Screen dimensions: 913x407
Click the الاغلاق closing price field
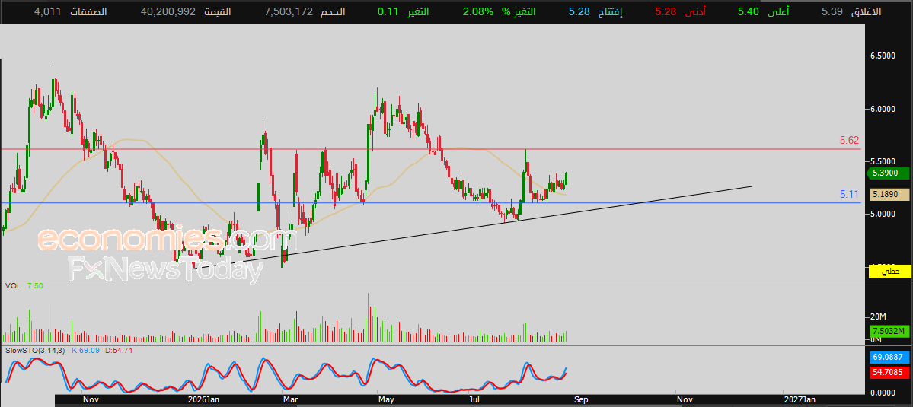point(860,11)
